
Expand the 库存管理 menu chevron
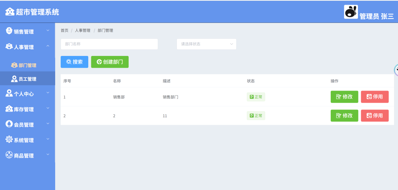point(48,108)
